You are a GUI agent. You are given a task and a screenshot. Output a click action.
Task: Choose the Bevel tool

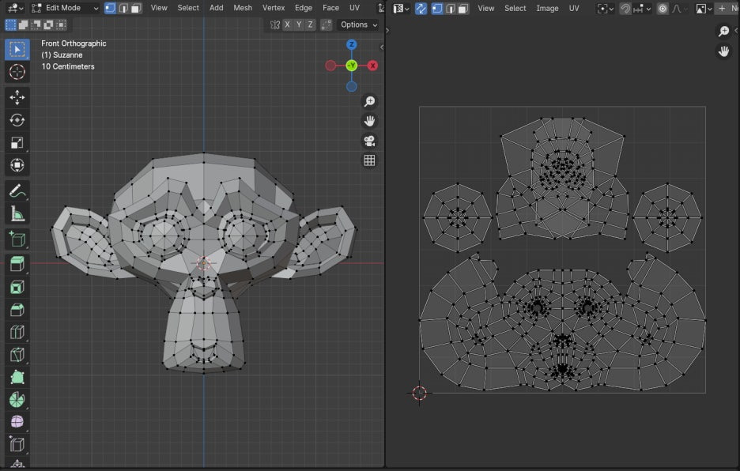17,310
